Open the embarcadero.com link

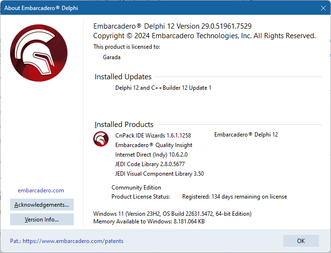[41, 190]
